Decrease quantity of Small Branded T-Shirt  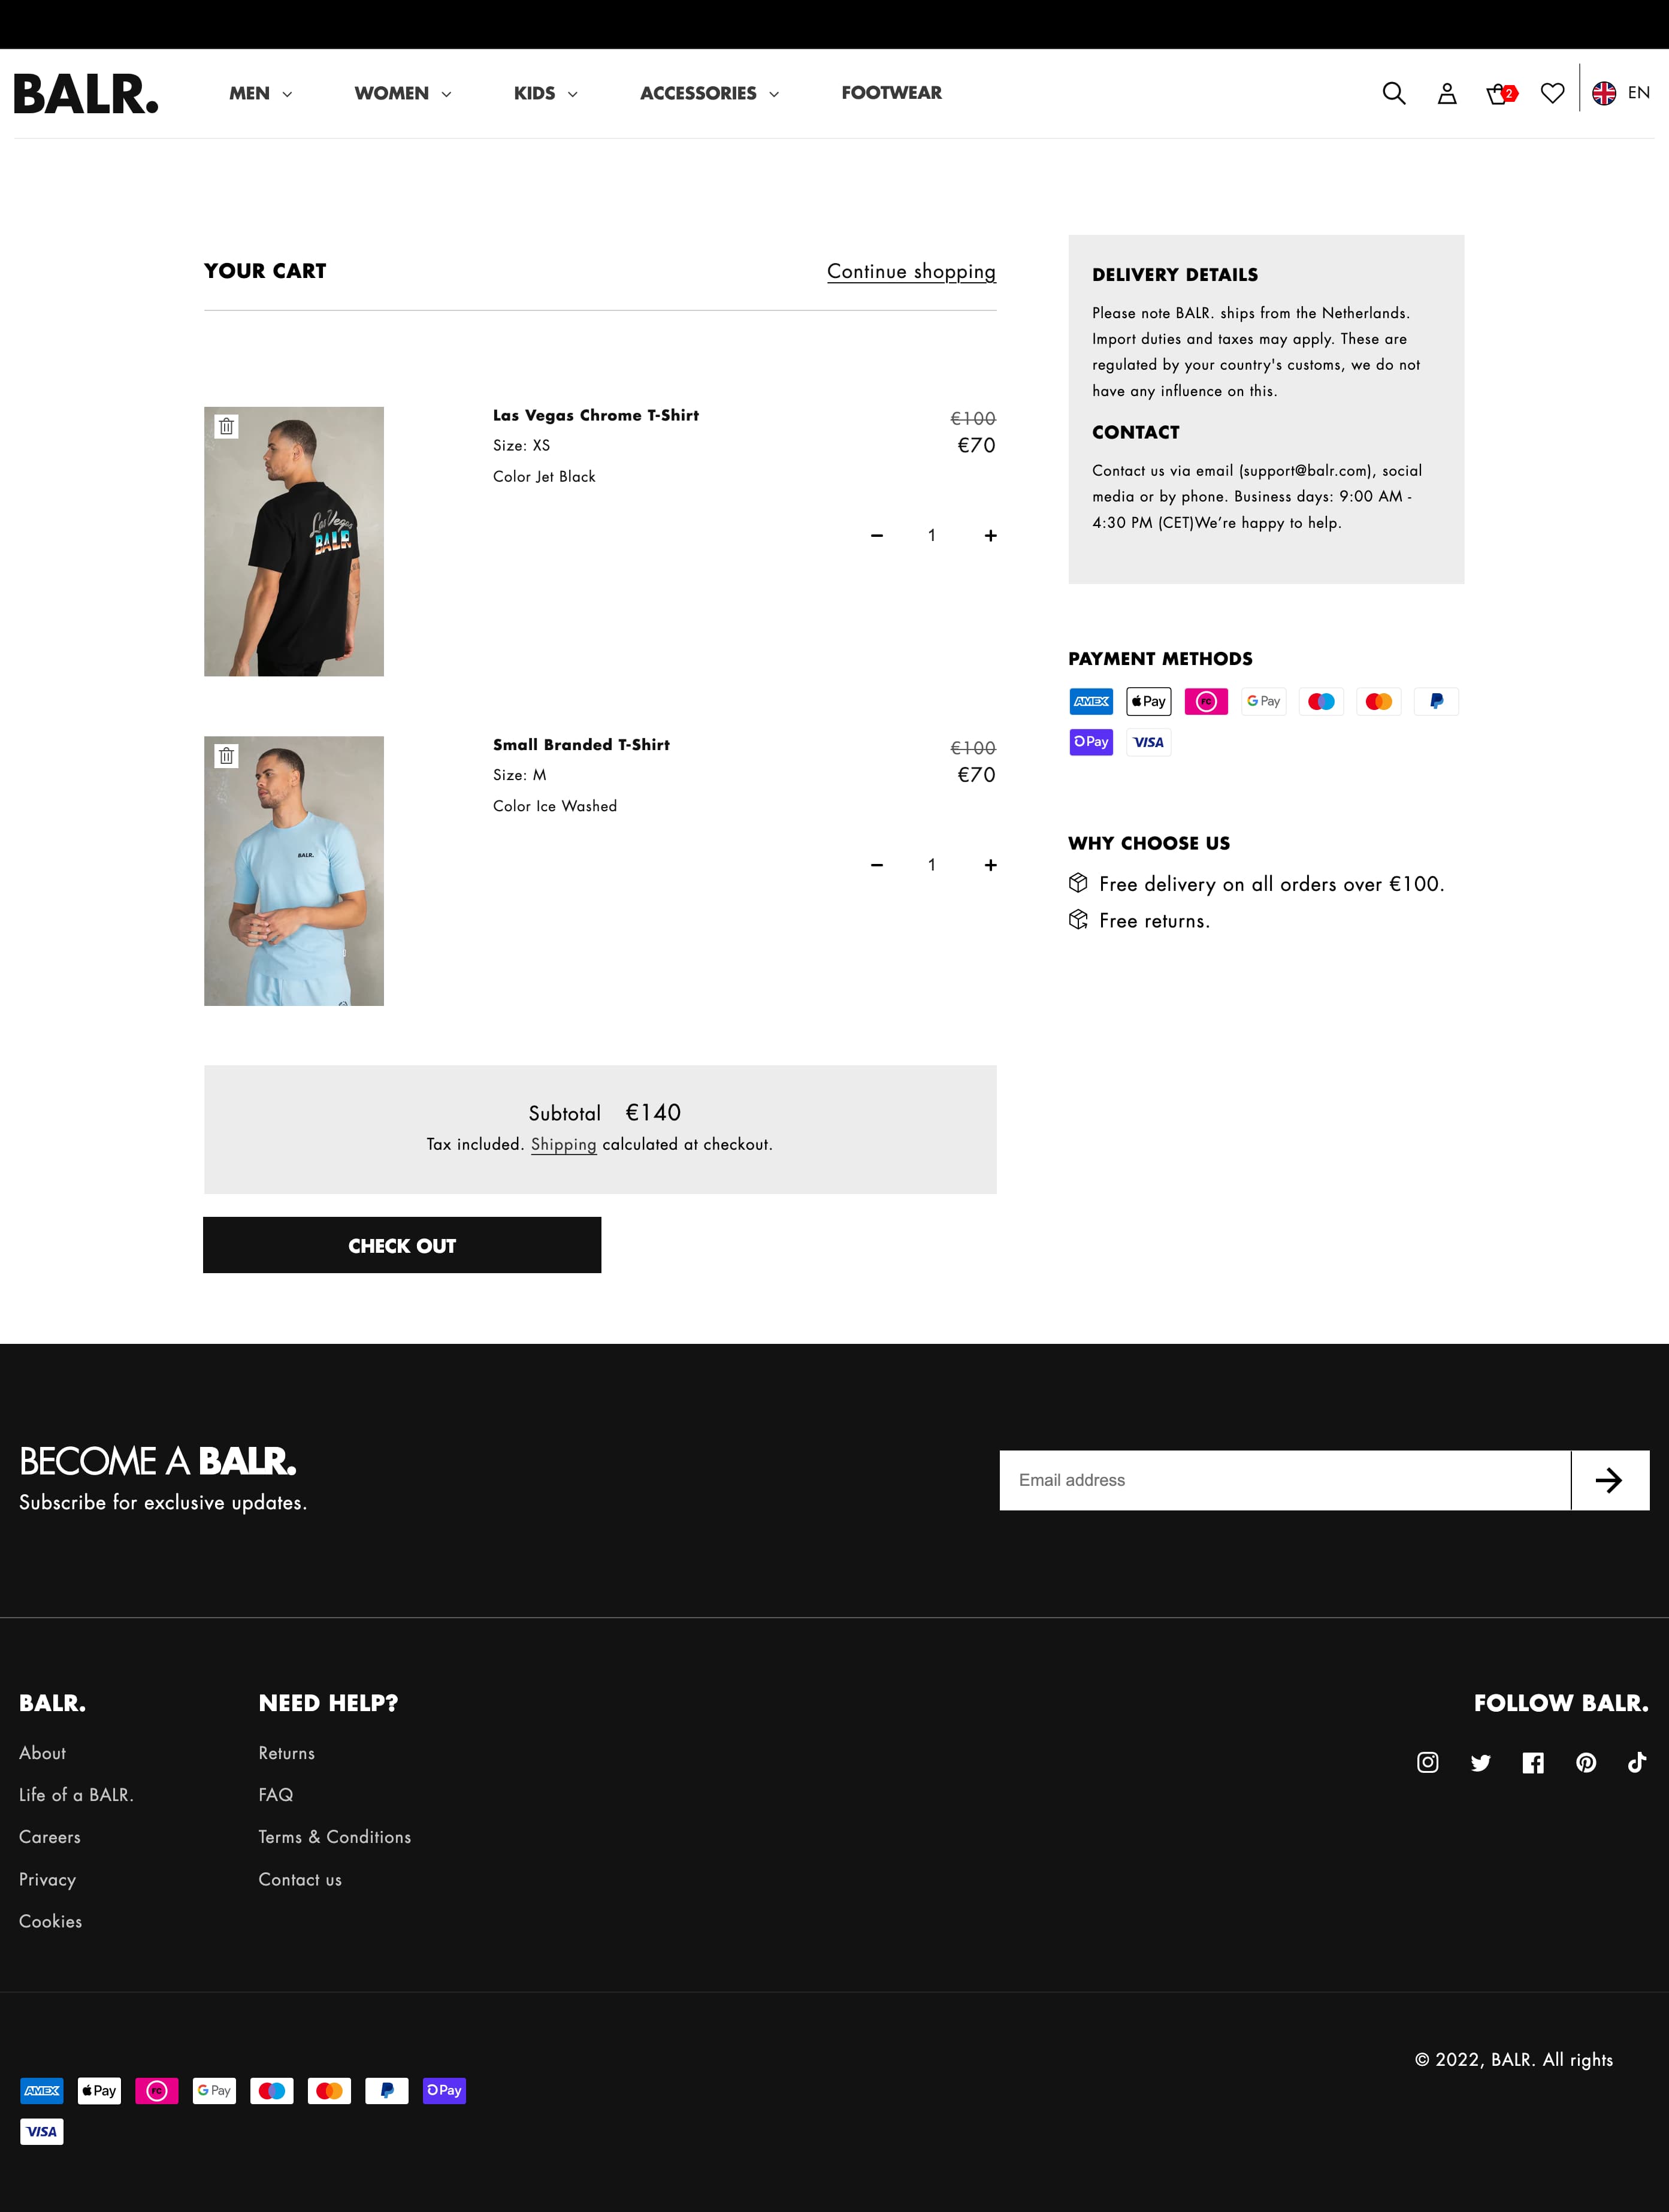click(x=876, y=865)
